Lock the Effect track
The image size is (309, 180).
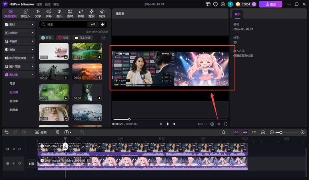click(8, 149)
